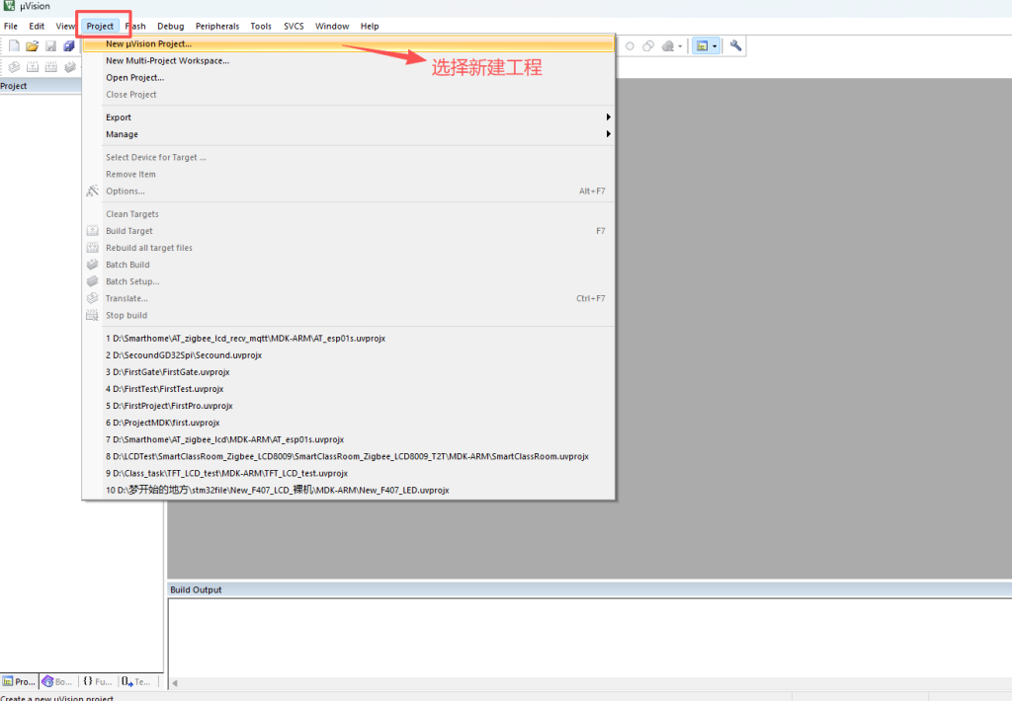1012x701 pixels.
Task: Click the window layout icon in toolbar
Action: pos(701,45)
